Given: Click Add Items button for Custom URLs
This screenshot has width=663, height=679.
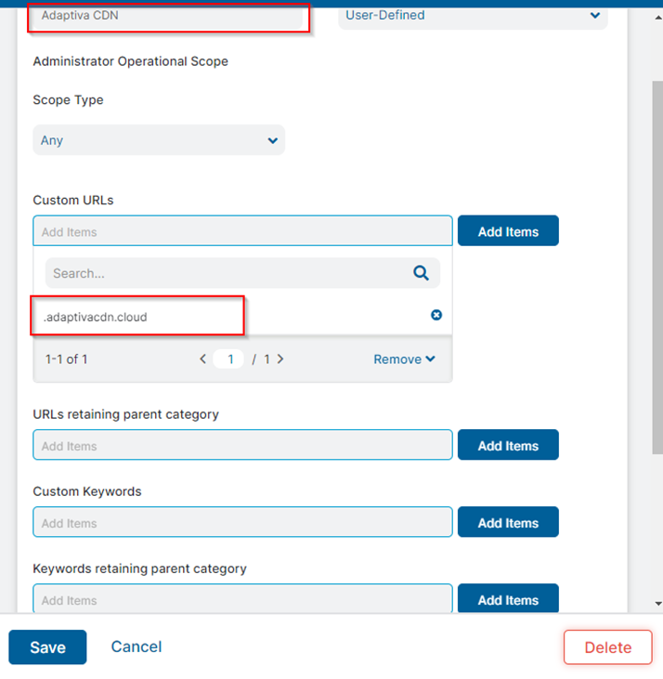Looking at the screenshot, I should [508, 230].
